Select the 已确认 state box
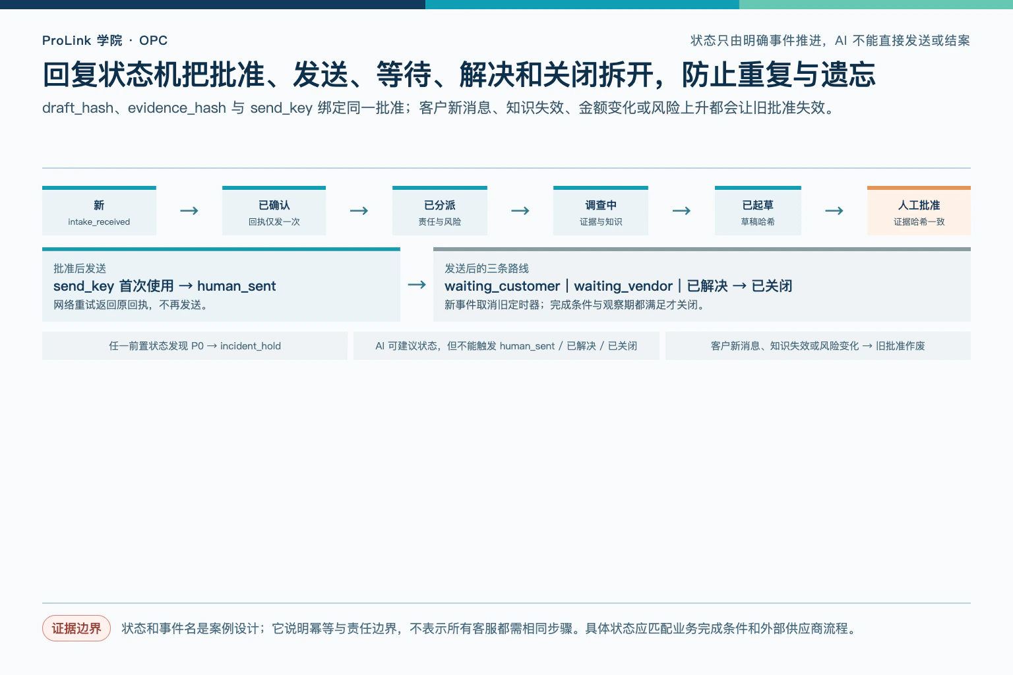The height and width of the screenshot is (675, 1013). 274,211
